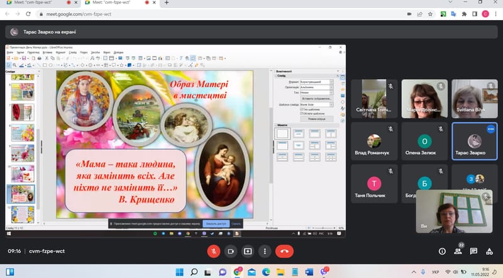Open the Meet activities panel
The height and width of the screenshot is (278, 503).
[x=490, y=251]
